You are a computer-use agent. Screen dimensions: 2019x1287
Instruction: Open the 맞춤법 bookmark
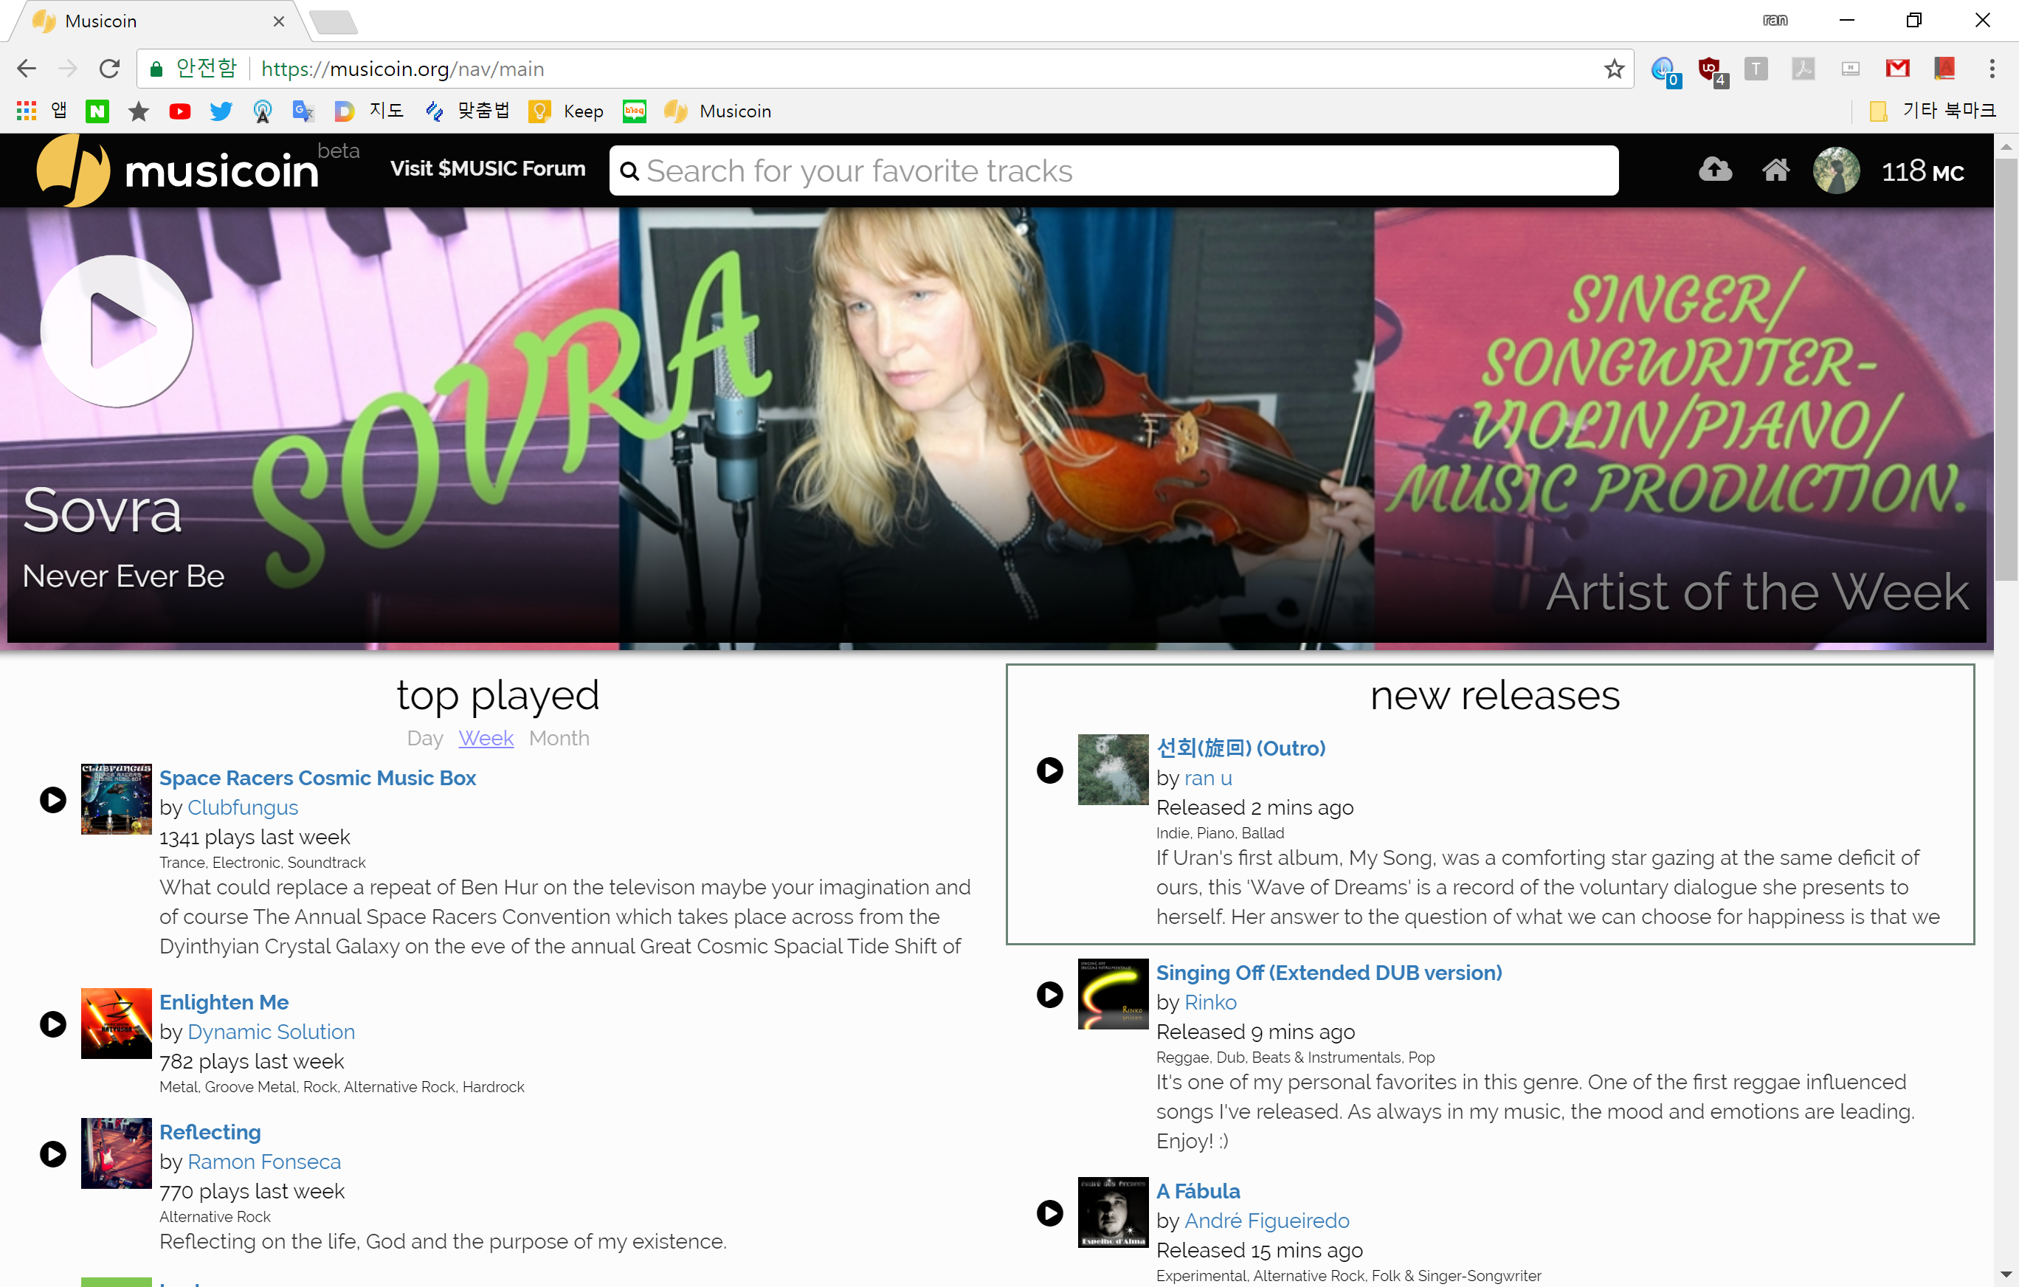pos(467,111)
